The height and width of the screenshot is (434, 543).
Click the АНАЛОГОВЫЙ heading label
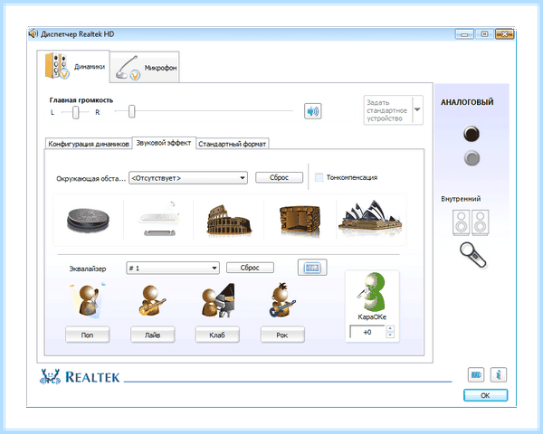coord(467,102)
